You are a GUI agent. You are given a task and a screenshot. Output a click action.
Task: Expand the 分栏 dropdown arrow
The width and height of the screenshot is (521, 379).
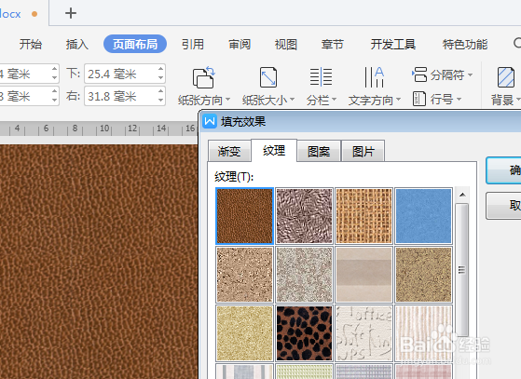click(334, 100)
